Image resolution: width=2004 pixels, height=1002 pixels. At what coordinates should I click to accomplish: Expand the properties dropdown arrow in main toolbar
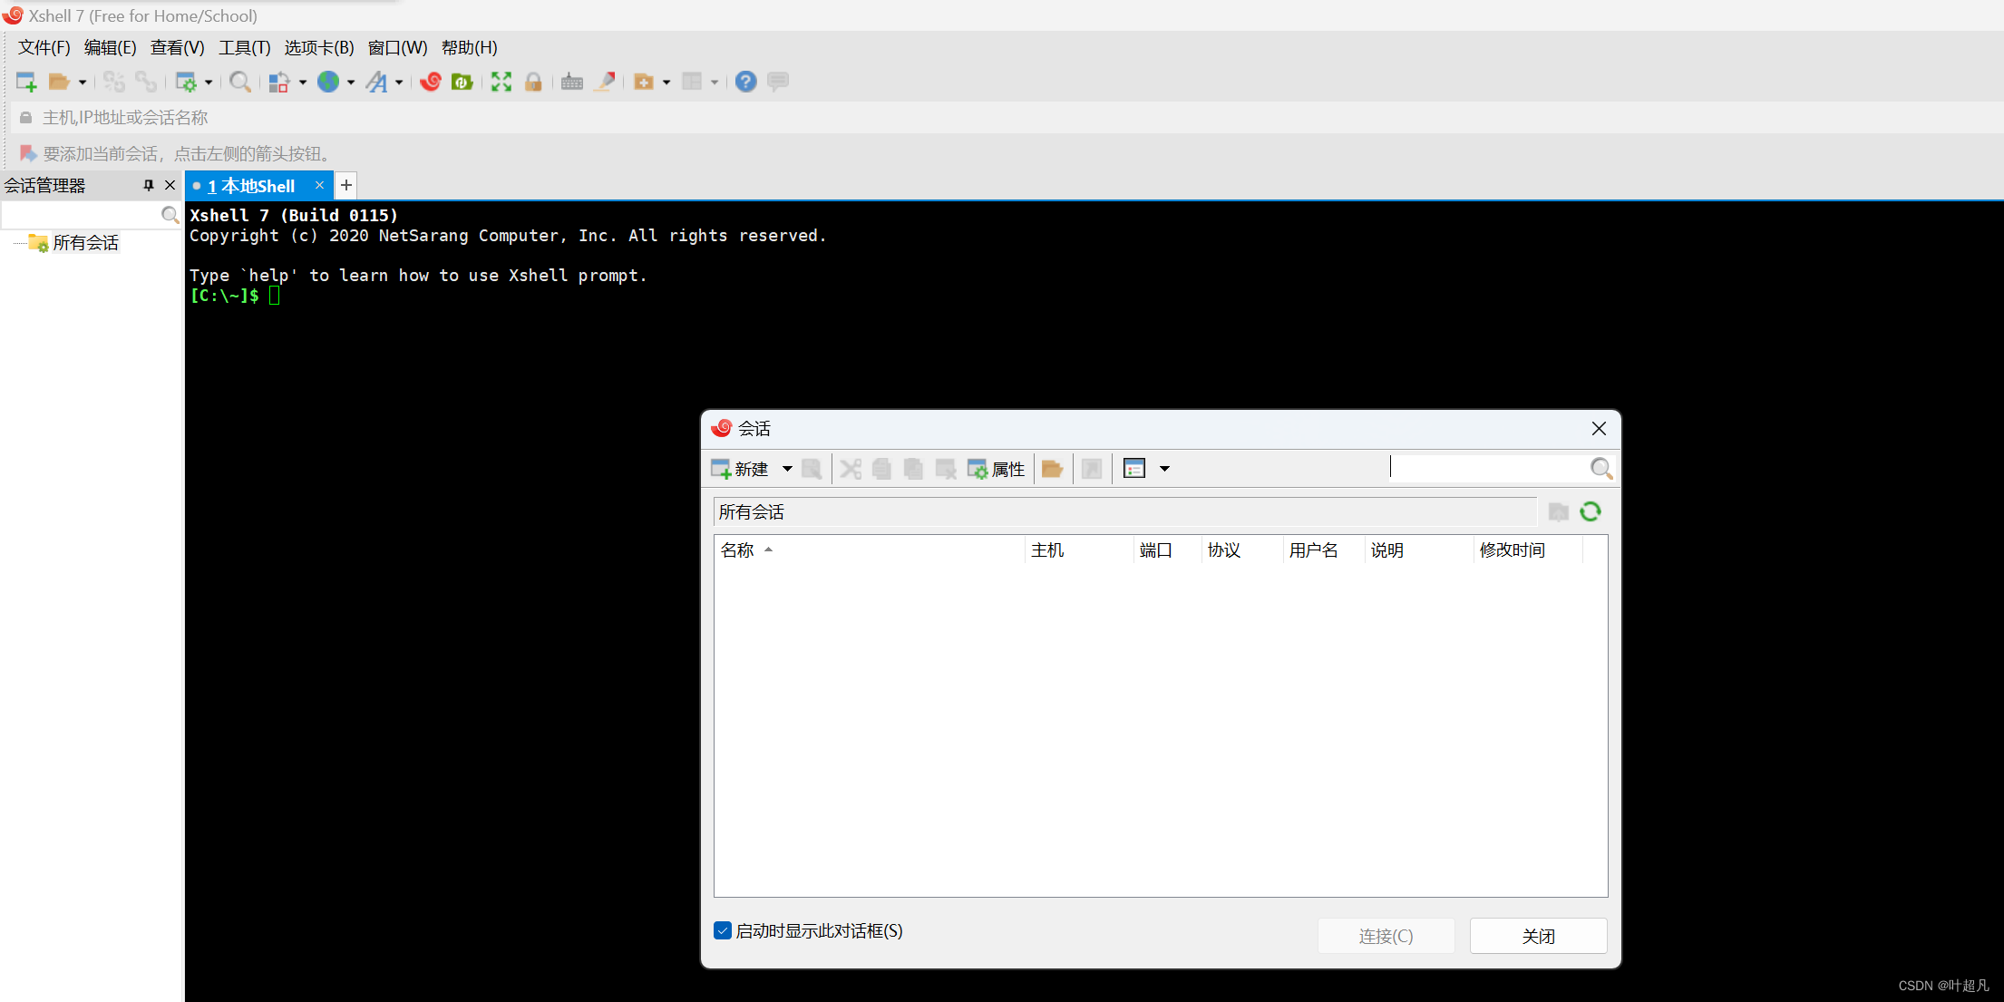click(209, 83)
